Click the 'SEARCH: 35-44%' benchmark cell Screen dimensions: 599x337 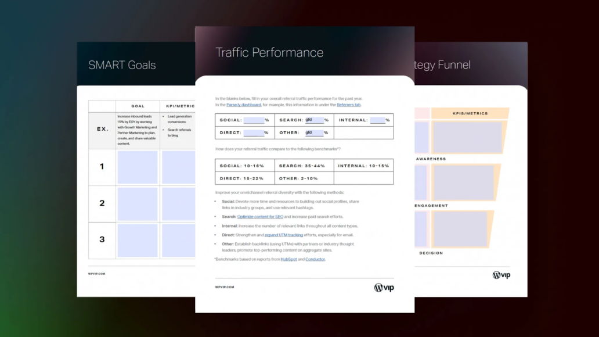tap(304, 166)
